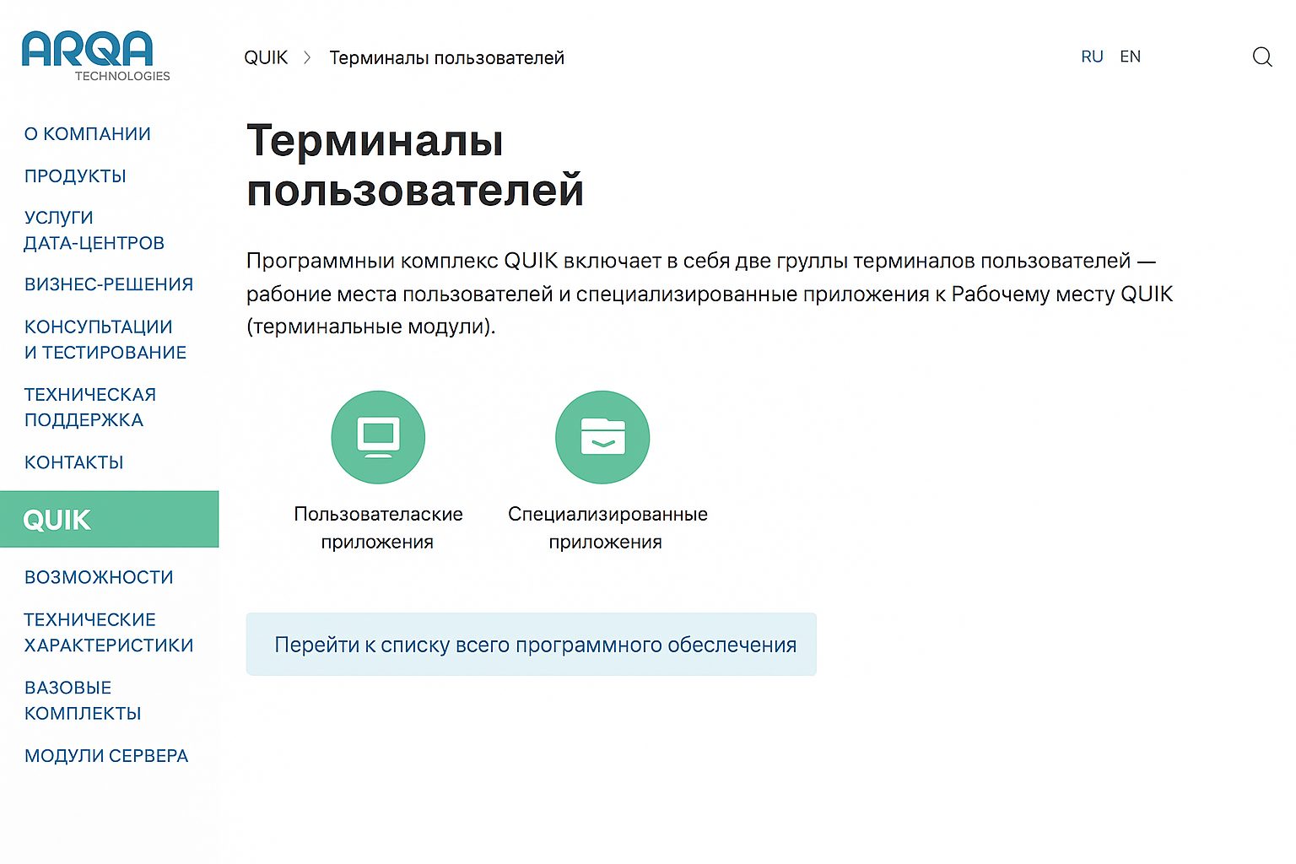
Task: Open 'МОДУЛИ СЕРВЕРА' submenu item
Action: [106, 756]
